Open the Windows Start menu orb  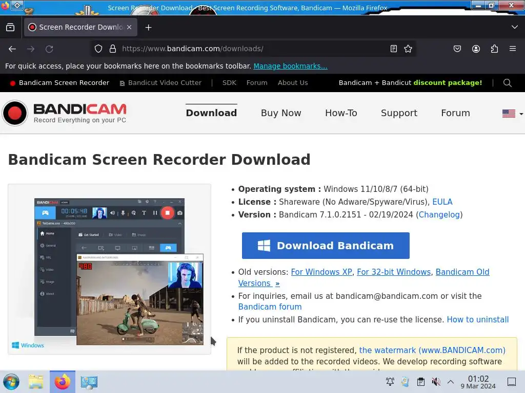(11, 382)
